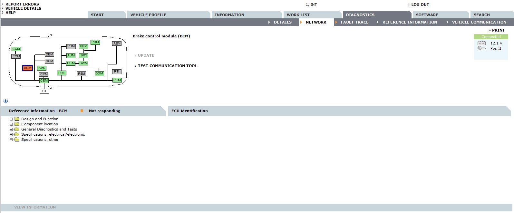514x213 pixels.
Task: Open the Software tab
Action: tap(427, 15)
